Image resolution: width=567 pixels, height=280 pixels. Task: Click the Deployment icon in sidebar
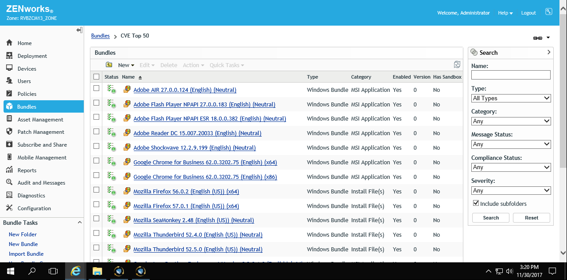coord(9,56)
